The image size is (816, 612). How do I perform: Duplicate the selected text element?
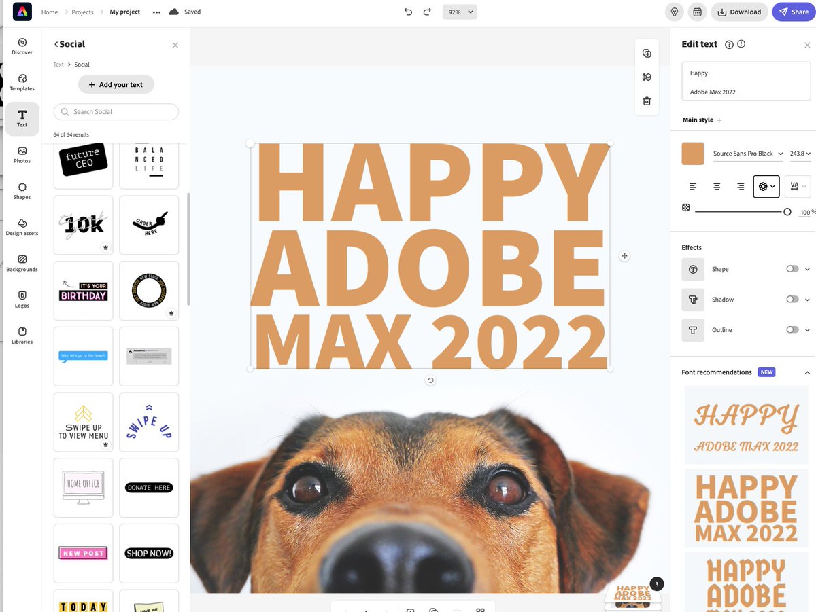pyautogui.click(x=647, y=54)
